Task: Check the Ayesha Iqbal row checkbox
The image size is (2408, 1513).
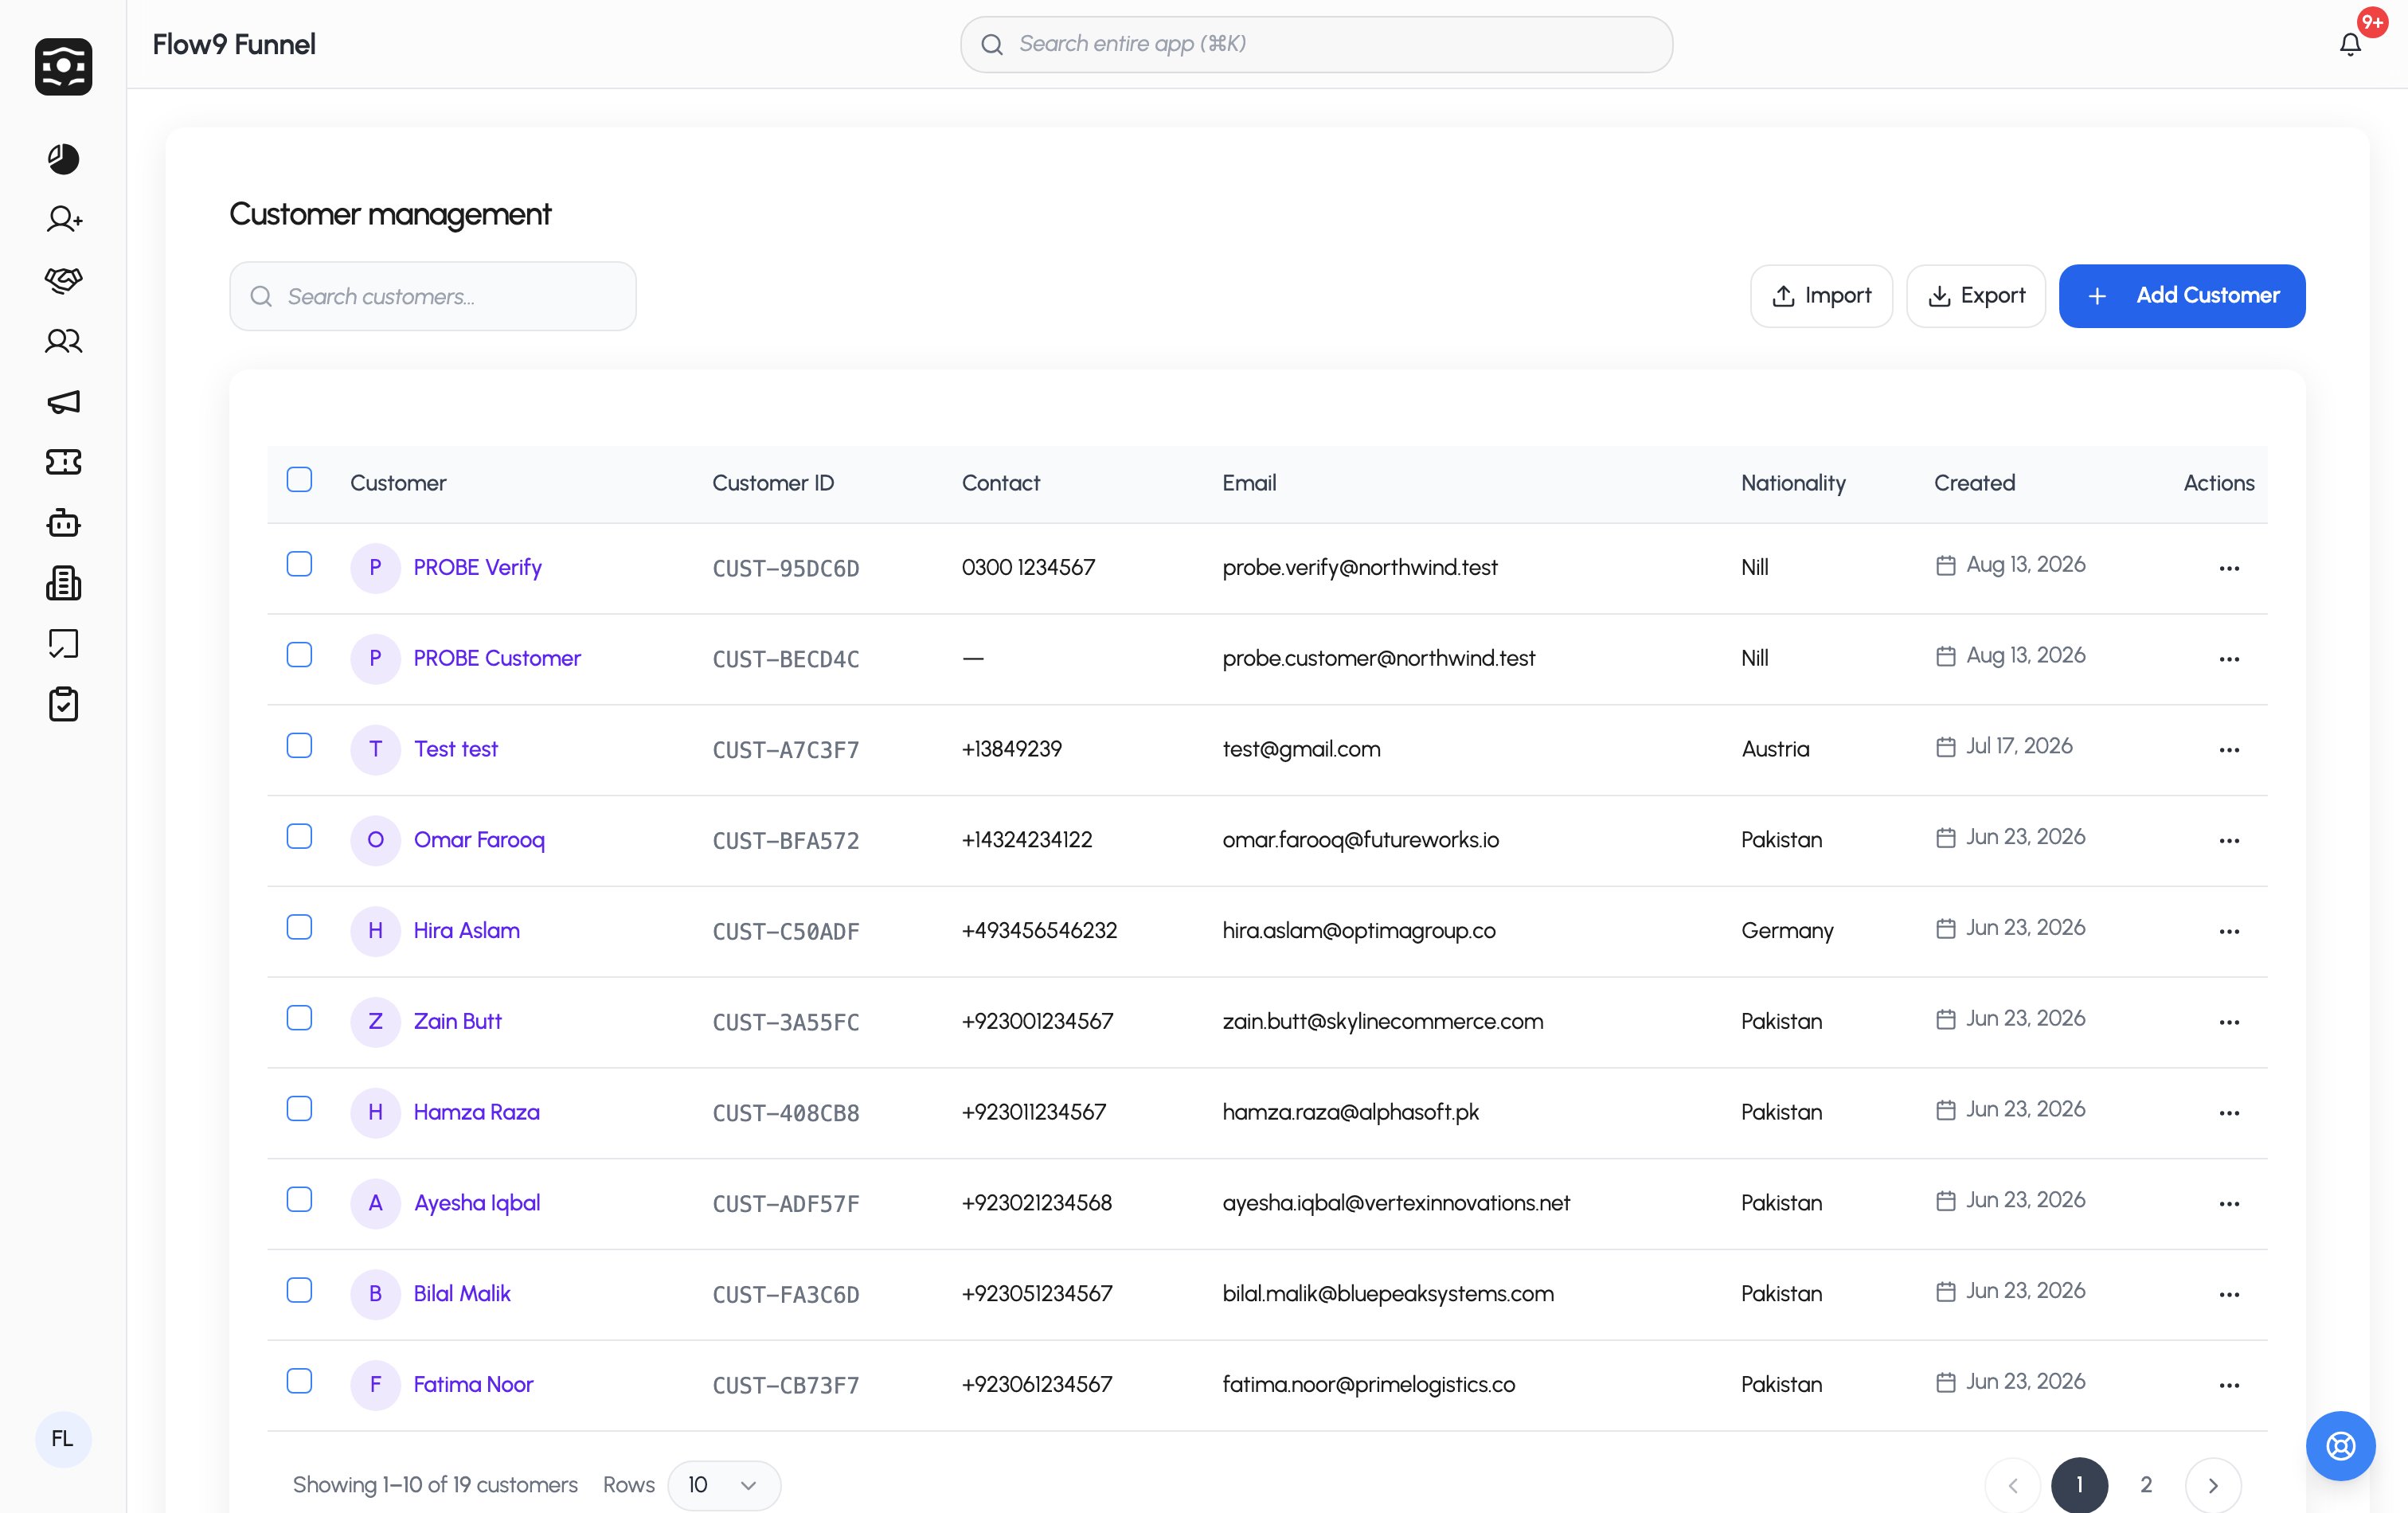Action: pos(299,1200)
